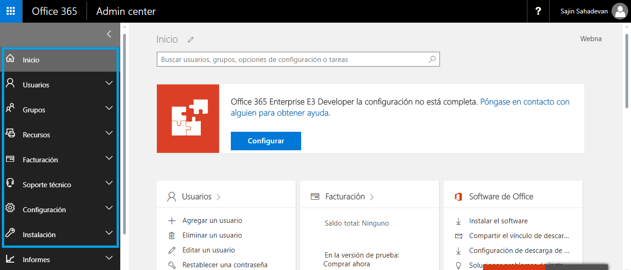Image resolution: width=631 pixels, height=270 pixels.
Task: Click the edit pencil next to Inicio title
Action: point(191,40)
